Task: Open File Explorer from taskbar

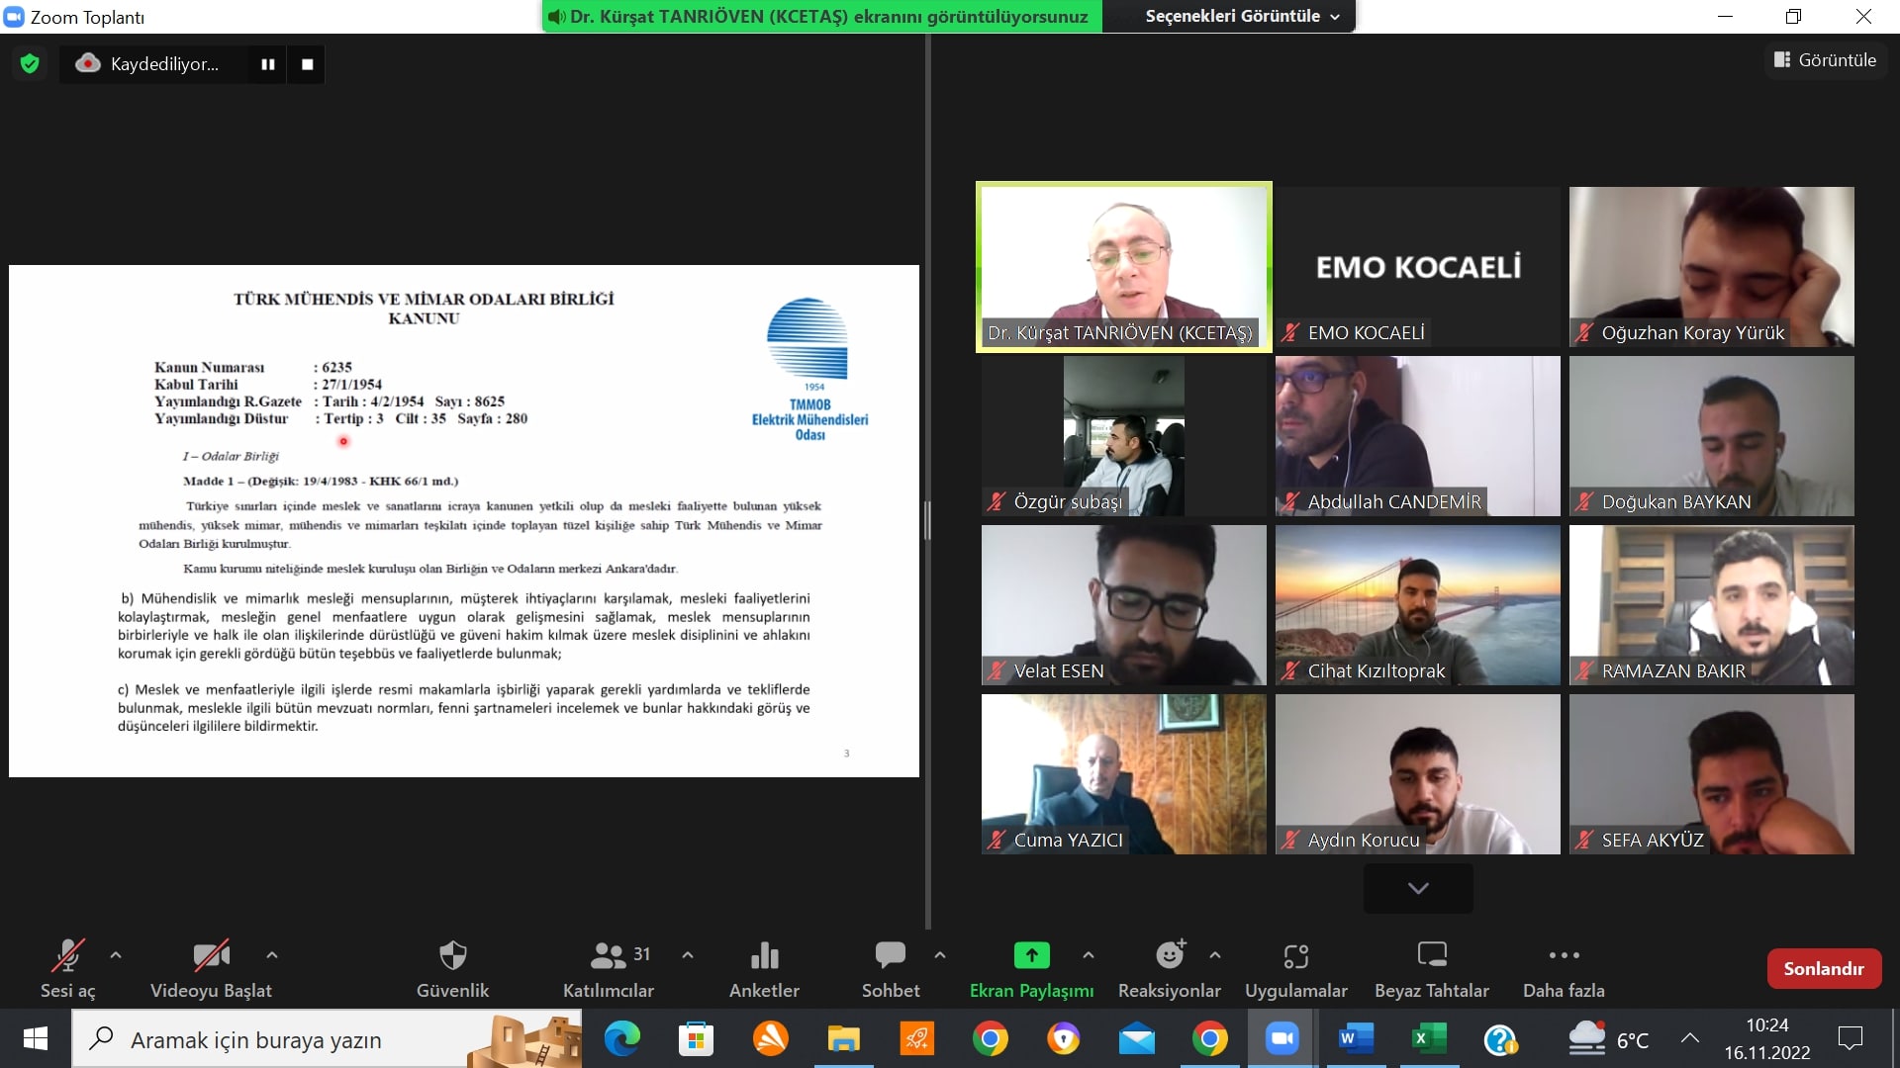Action: 844,1039
